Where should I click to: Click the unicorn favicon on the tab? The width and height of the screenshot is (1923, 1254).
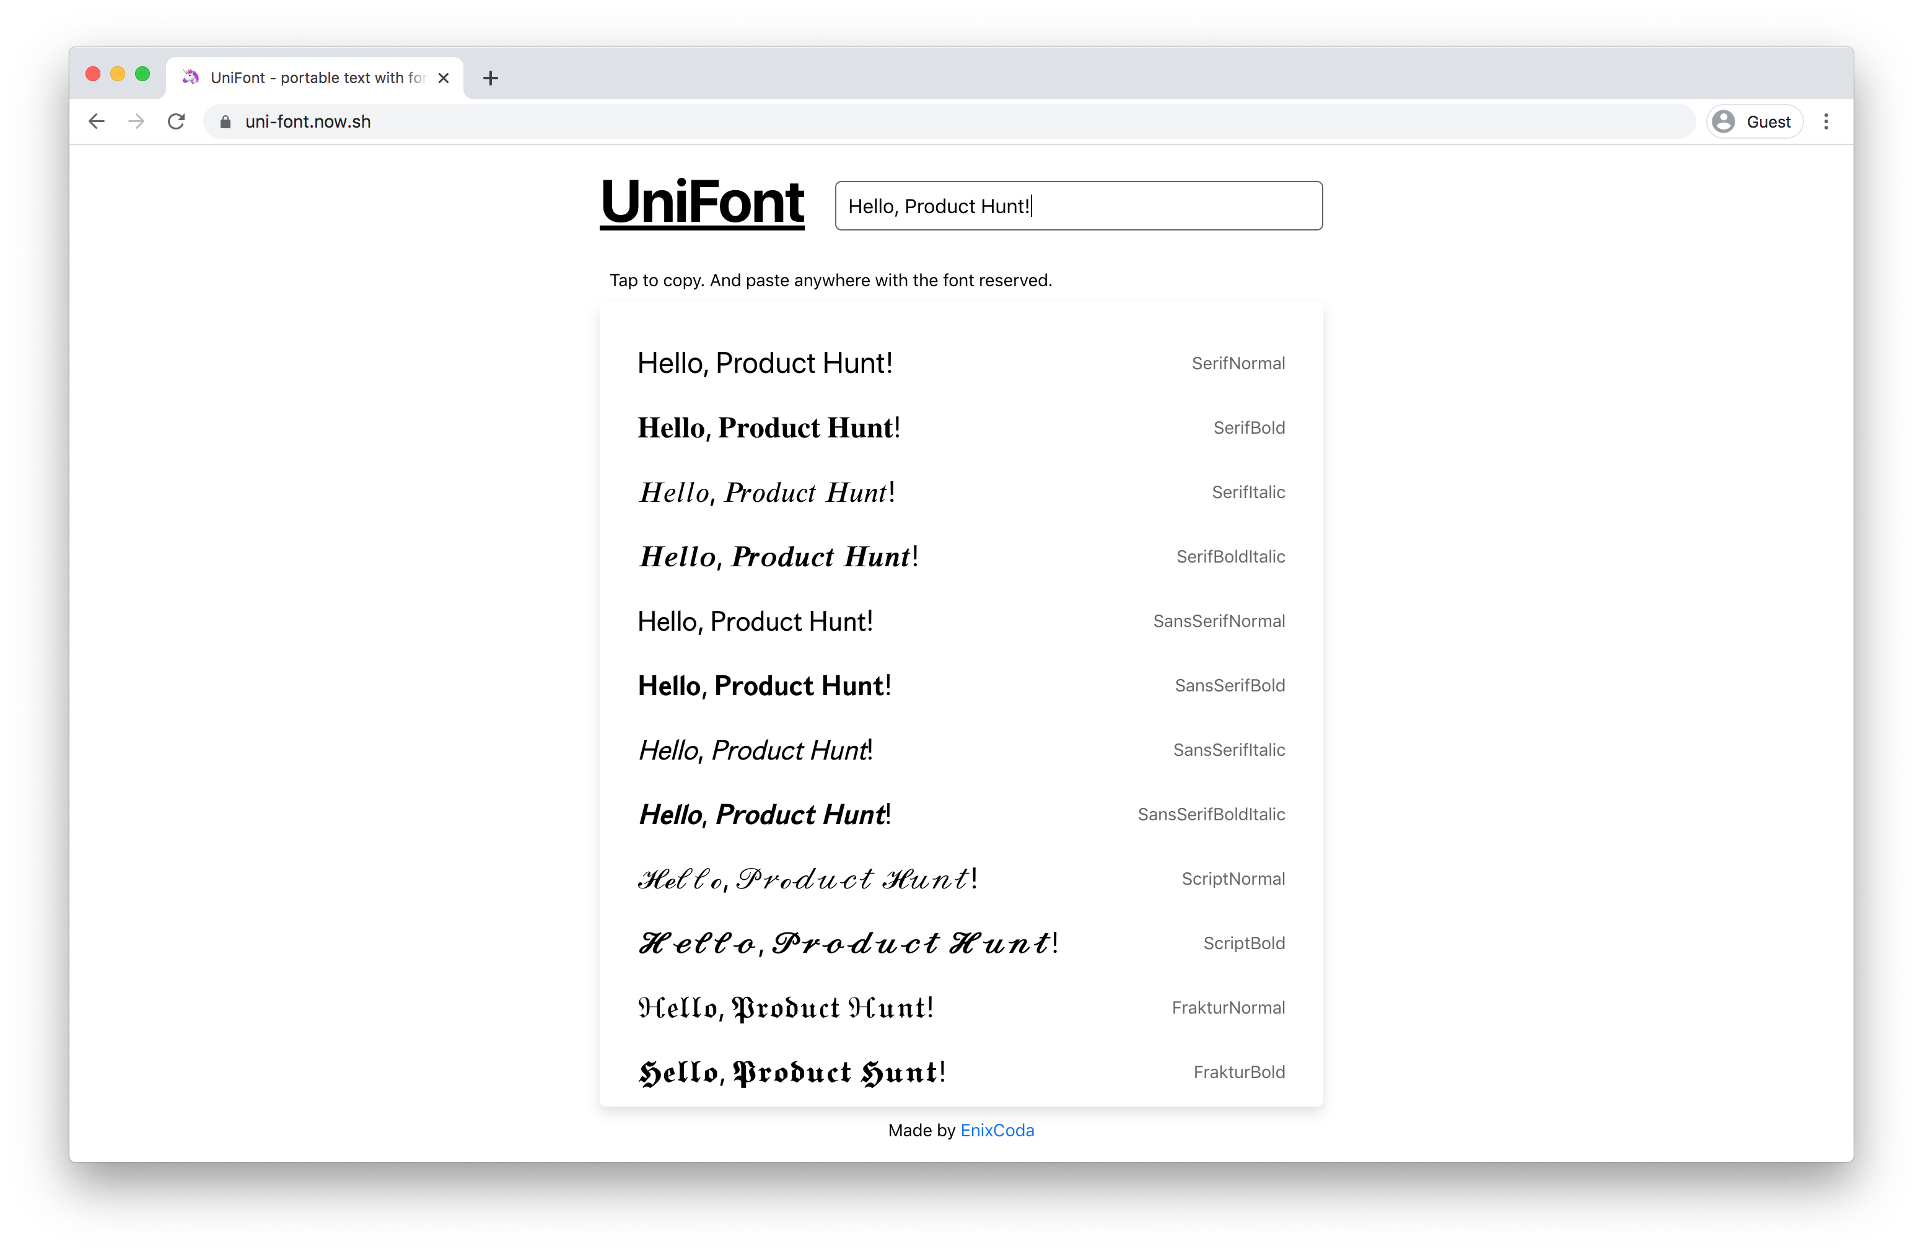click(191, 77)
